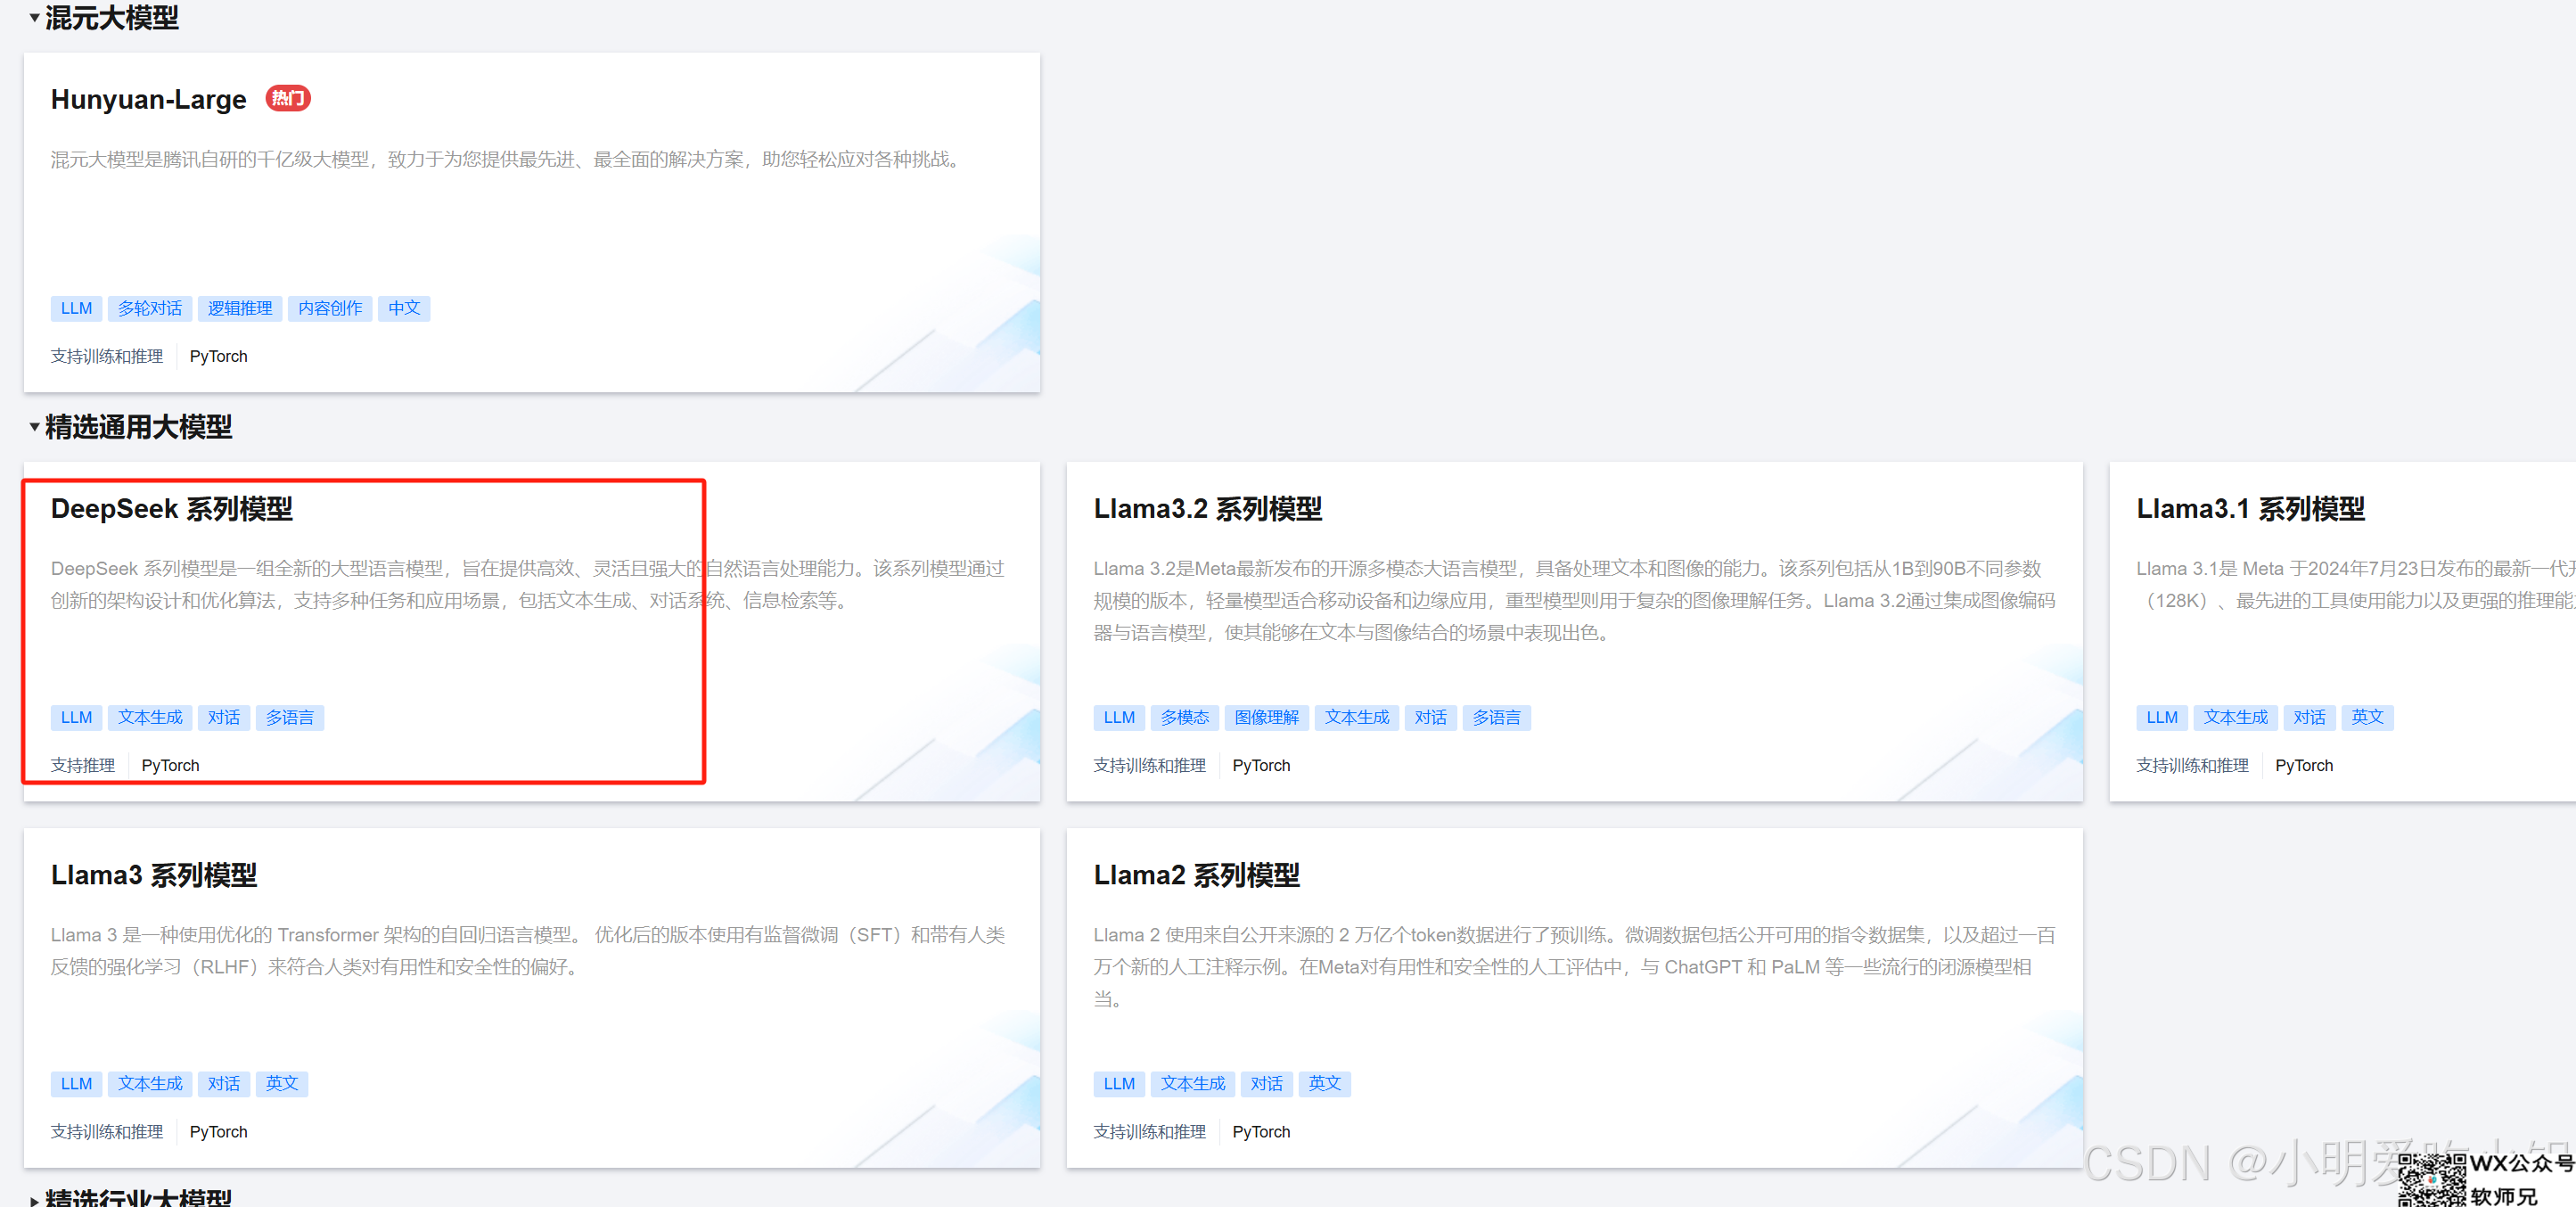Click the 热门 badge next to Hunyuan-Large
The width and height of the screenshot is (2576, 1207).
[288, 98]
